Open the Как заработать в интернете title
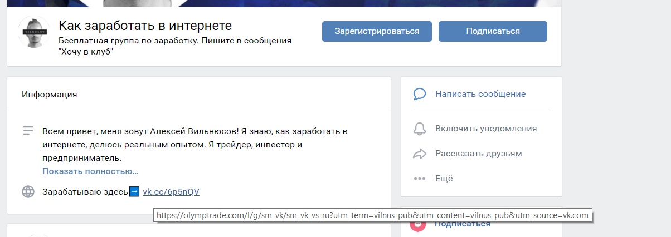Image resolution: width=671 pixels, height=237 pixels. click(145, 26)
